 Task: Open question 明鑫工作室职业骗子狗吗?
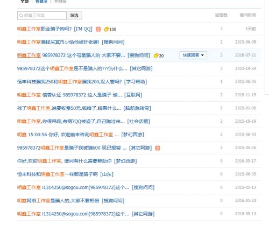(44, 29)
